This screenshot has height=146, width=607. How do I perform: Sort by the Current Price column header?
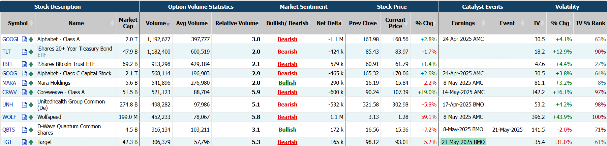pos(395,23)
